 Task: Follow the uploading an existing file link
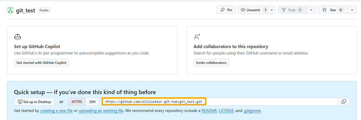coord(101,111)
